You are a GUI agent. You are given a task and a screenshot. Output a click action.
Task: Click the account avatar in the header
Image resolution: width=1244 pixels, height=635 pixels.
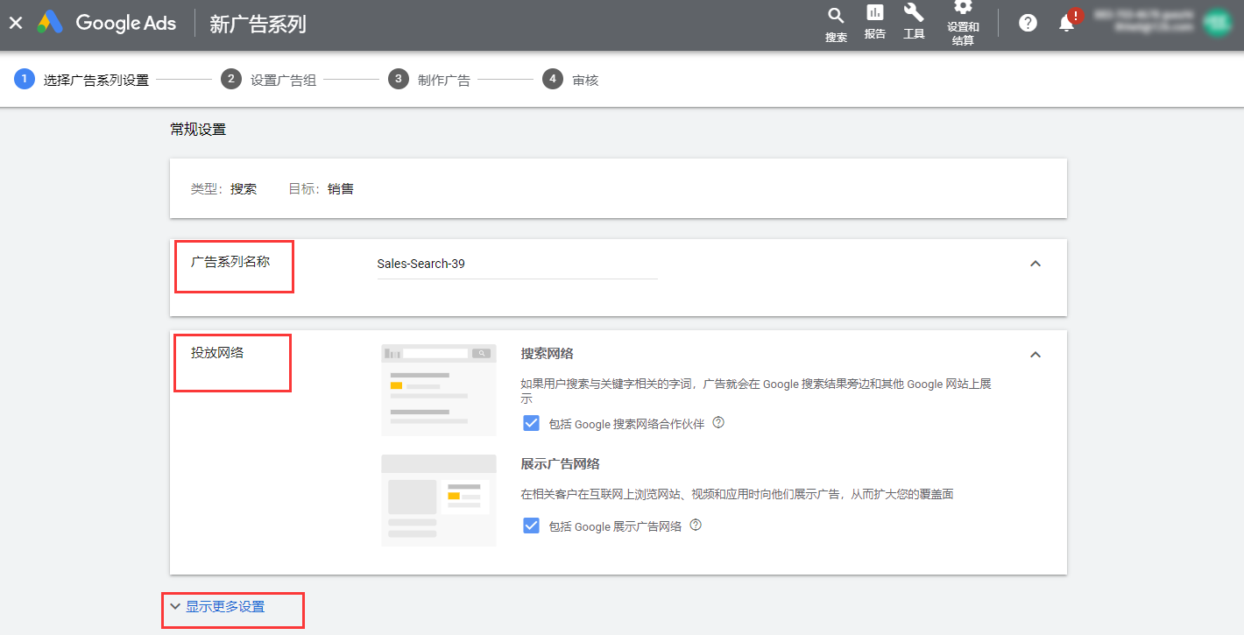tap(1216, 23)
